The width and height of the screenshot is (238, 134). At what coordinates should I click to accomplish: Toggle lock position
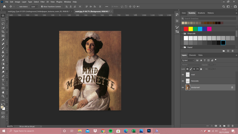point(194,69)
